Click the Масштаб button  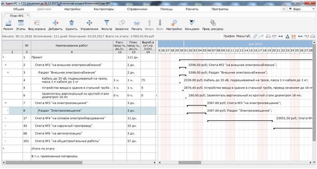(243, 37)
